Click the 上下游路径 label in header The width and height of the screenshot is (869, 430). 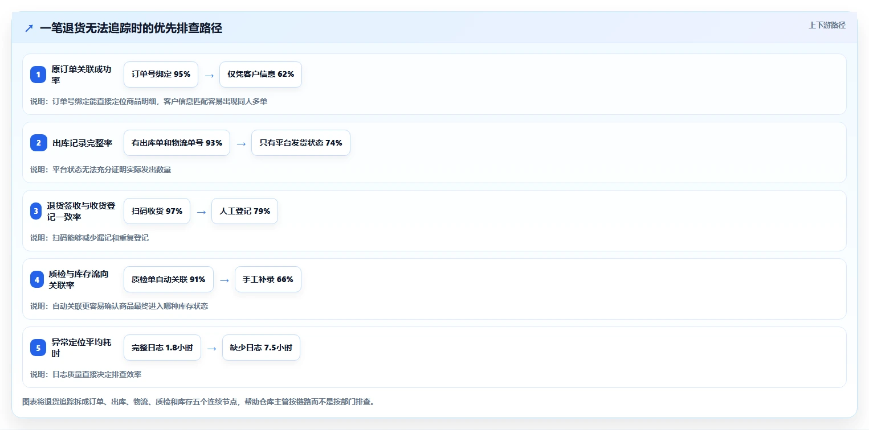(x=827, y=25)
